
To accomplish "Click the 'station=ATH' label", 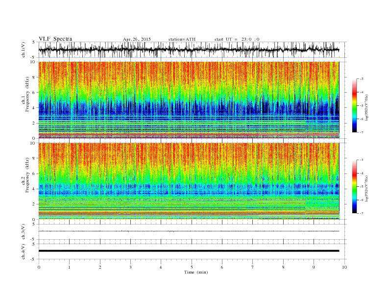I will (182, 39).
